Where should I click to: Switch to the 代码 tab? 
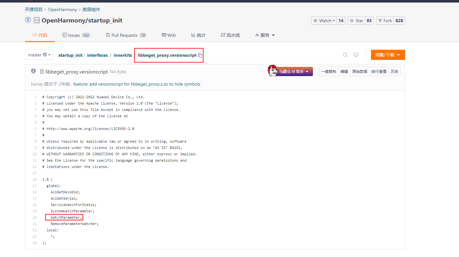click(x=40, y=35)
